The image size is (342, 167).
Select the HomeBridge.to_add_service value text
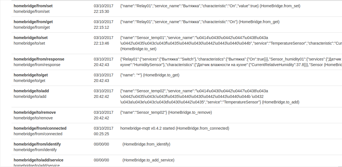click(x=148, y=160)
